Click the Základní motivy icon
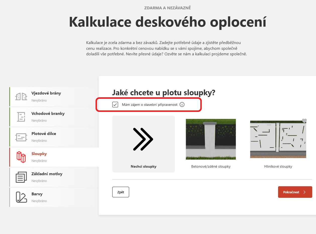 tap(21, 177)
